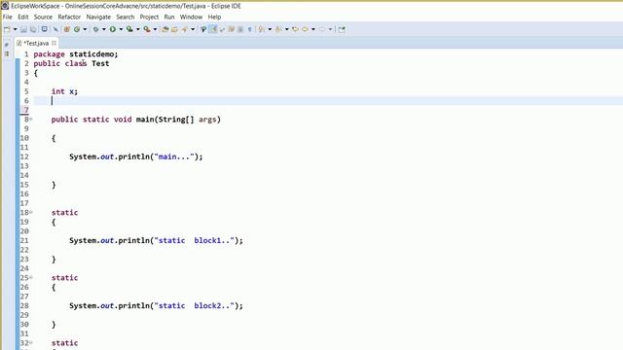623x350 pixels.
Task: Toggle Skip All Breakpoints icon
Action: click(55, 29)
